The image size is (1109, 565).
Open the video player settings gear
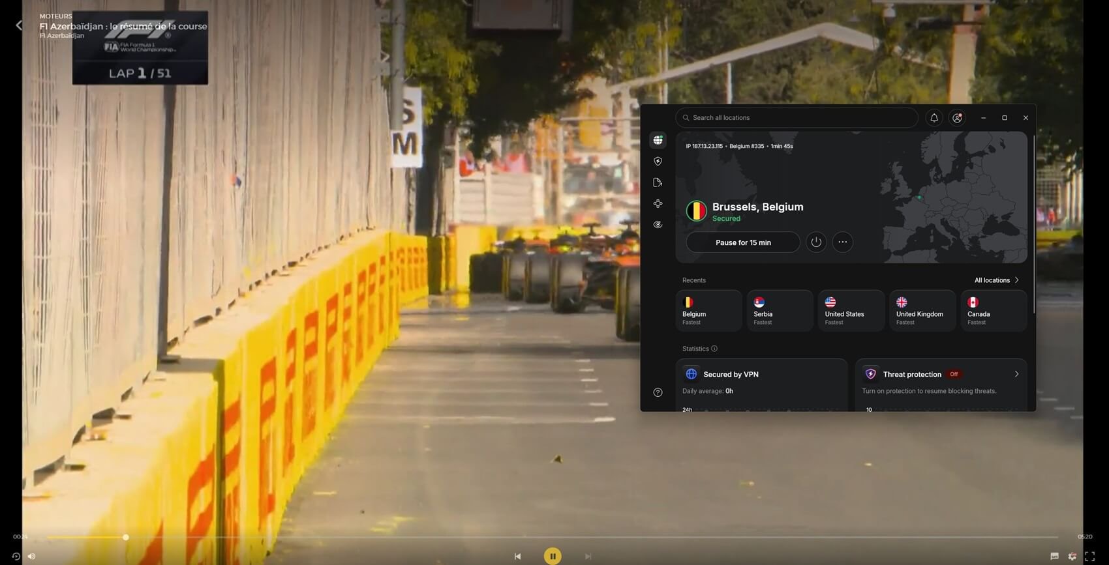point(1072,556)
